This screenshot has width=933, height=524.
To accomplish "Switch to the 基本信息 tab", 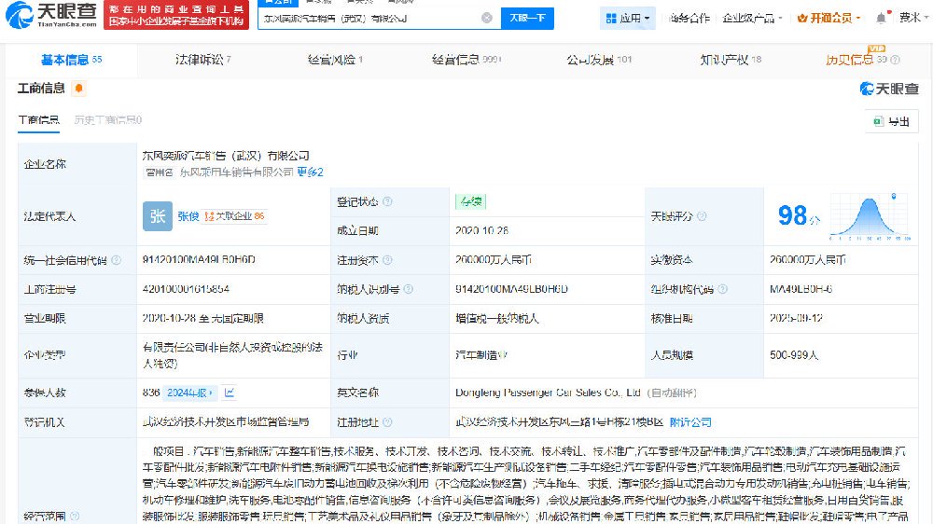I will pyautogui.click(x=72, y=60).
